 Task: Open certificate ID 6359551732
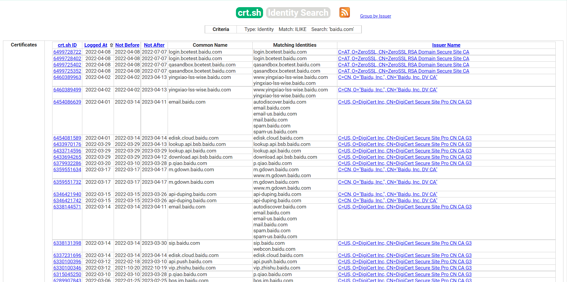tap(67, 182)
